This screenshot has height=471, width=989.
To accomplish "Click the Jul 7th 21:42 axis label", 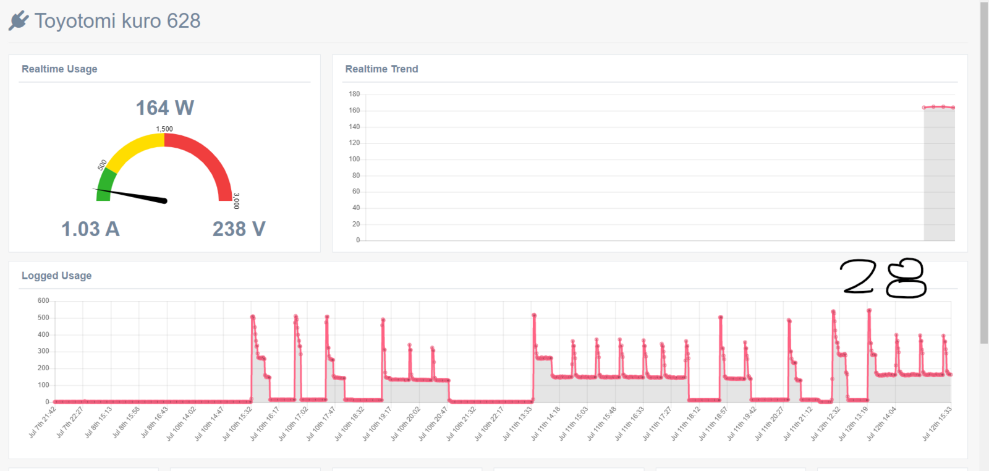I will coord(43,422).
